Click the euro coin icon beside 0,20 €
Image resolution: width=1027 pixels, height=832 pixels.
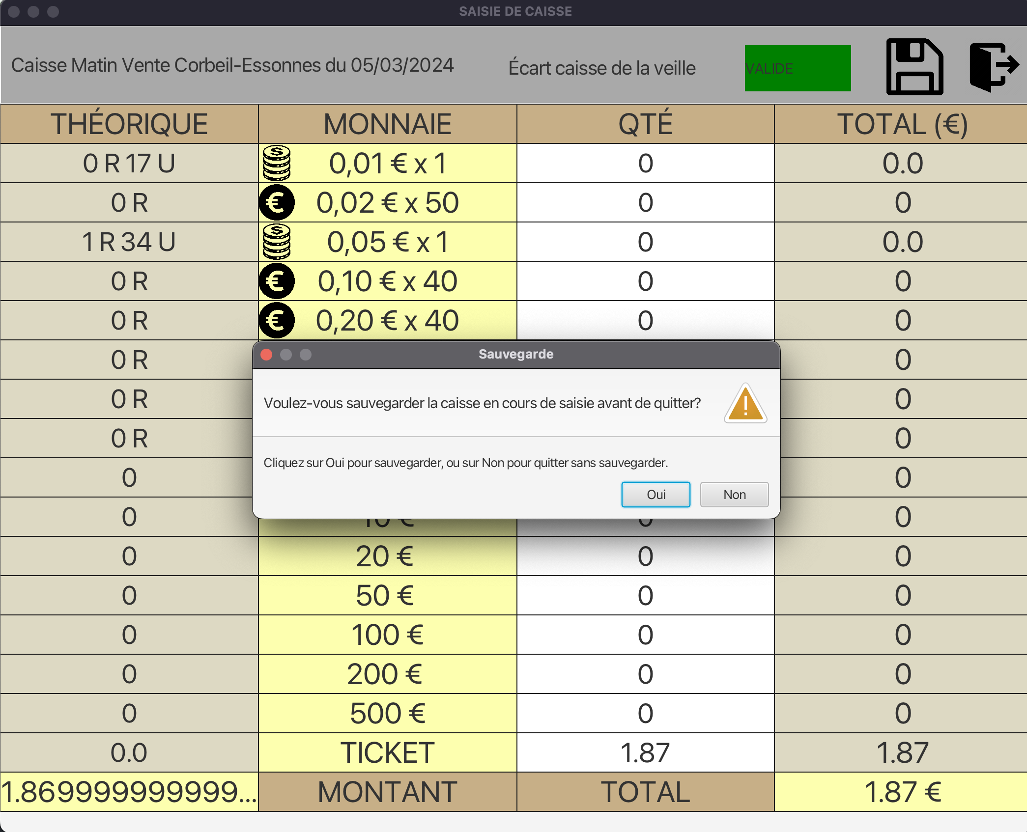pyautogui.click(x=276, y=320)
